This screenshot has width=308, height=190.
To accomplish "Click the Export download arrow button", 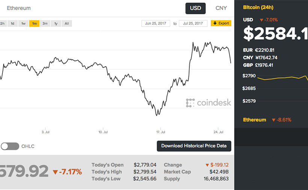I will coord(221,23).
